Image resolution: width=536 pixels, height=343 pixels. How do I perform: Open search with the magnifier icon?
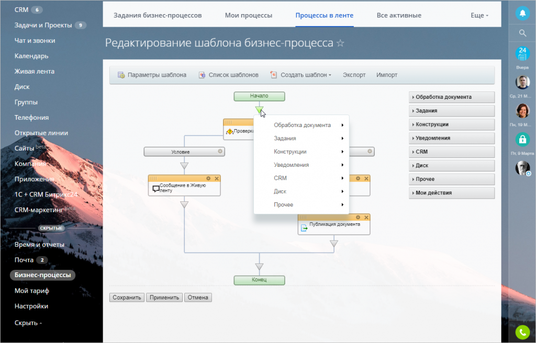point(522,33)
